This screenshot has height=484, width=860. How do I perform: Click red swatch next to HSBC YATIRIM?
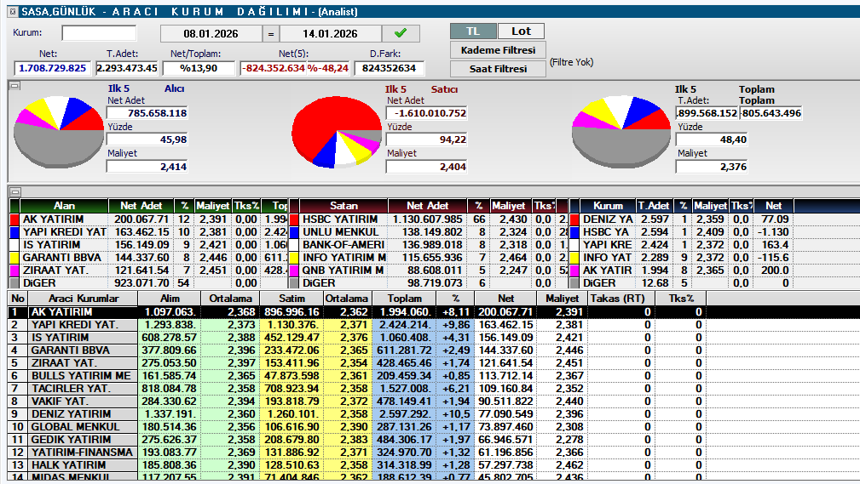pyautogui.click(x=295, y=219)
